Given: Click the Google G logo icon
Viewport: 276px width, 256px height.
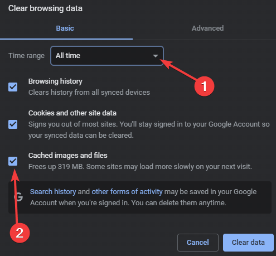Looking at the screenshot, I should click(x=18, y=197).
